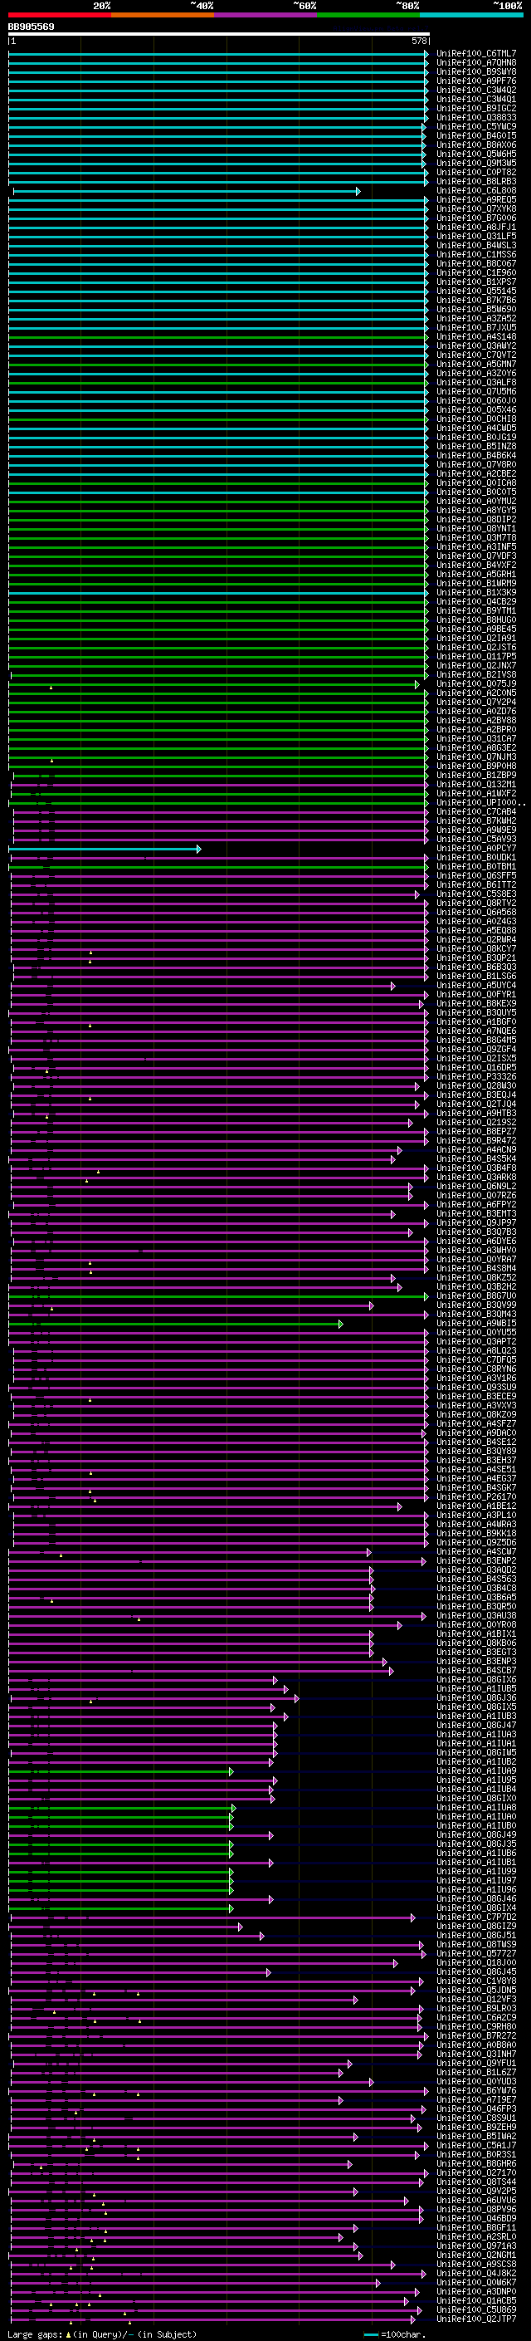Select label UniRef100_Q9ZGF4
This screenshot has height=2341, width=531.
tap(476, 1050)
